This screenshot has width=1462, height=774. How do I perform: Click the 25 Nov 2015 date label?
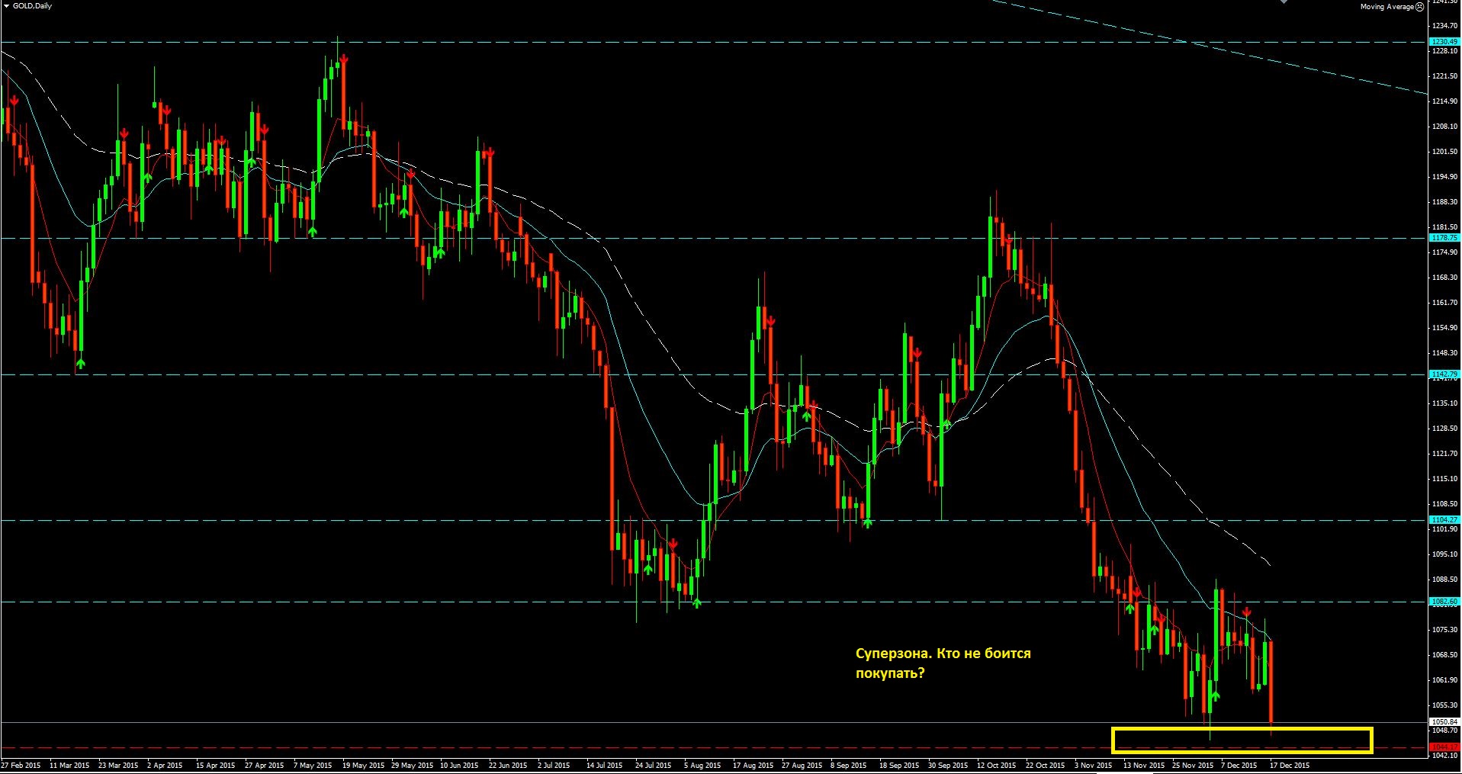pyautogui.click(x=1193, y=765)
